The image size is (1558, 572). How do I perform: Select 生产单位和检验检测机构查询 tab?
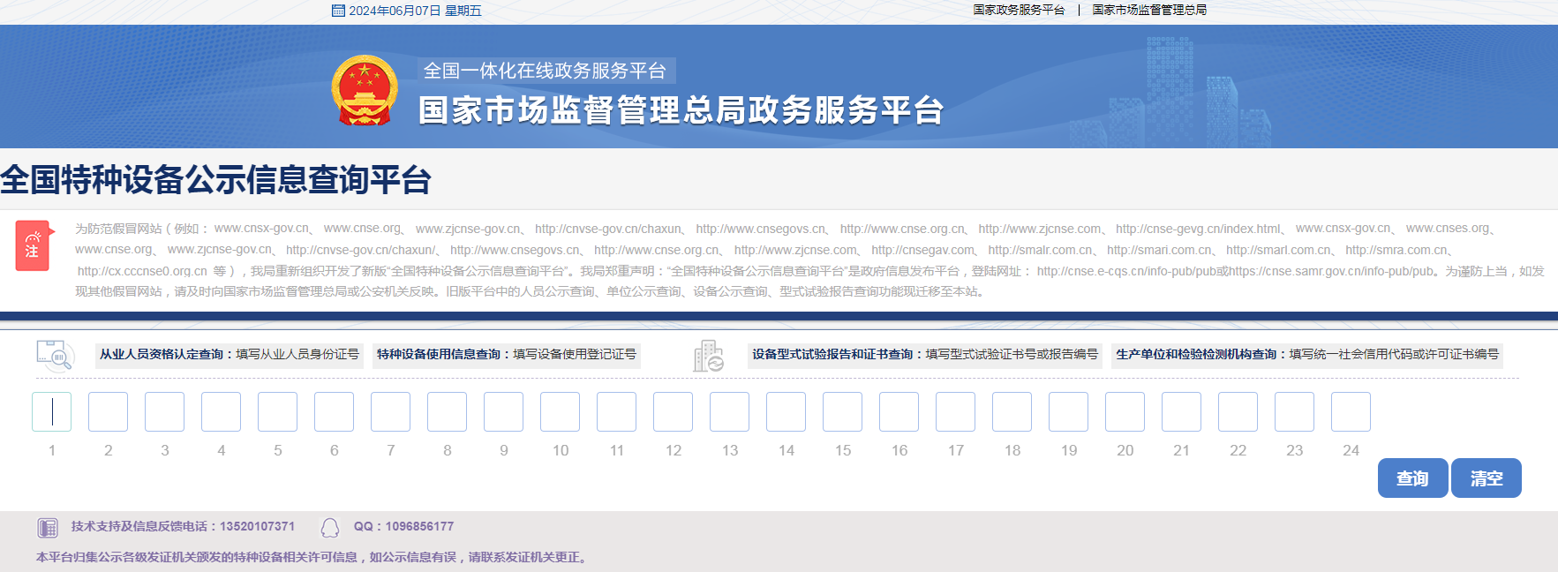(1306, 355)
